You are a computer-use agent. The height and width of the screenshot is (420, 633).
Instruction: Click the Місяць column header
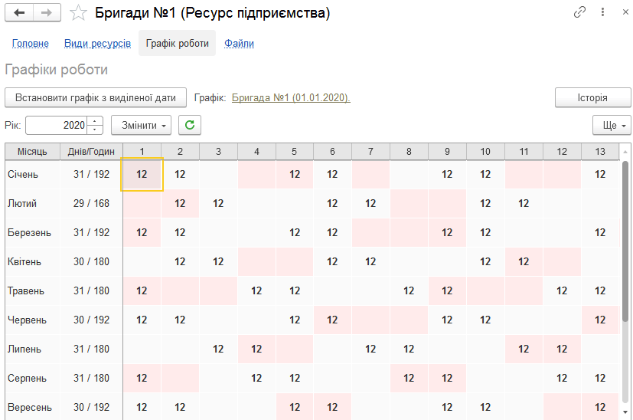click(x=32, y=151)
